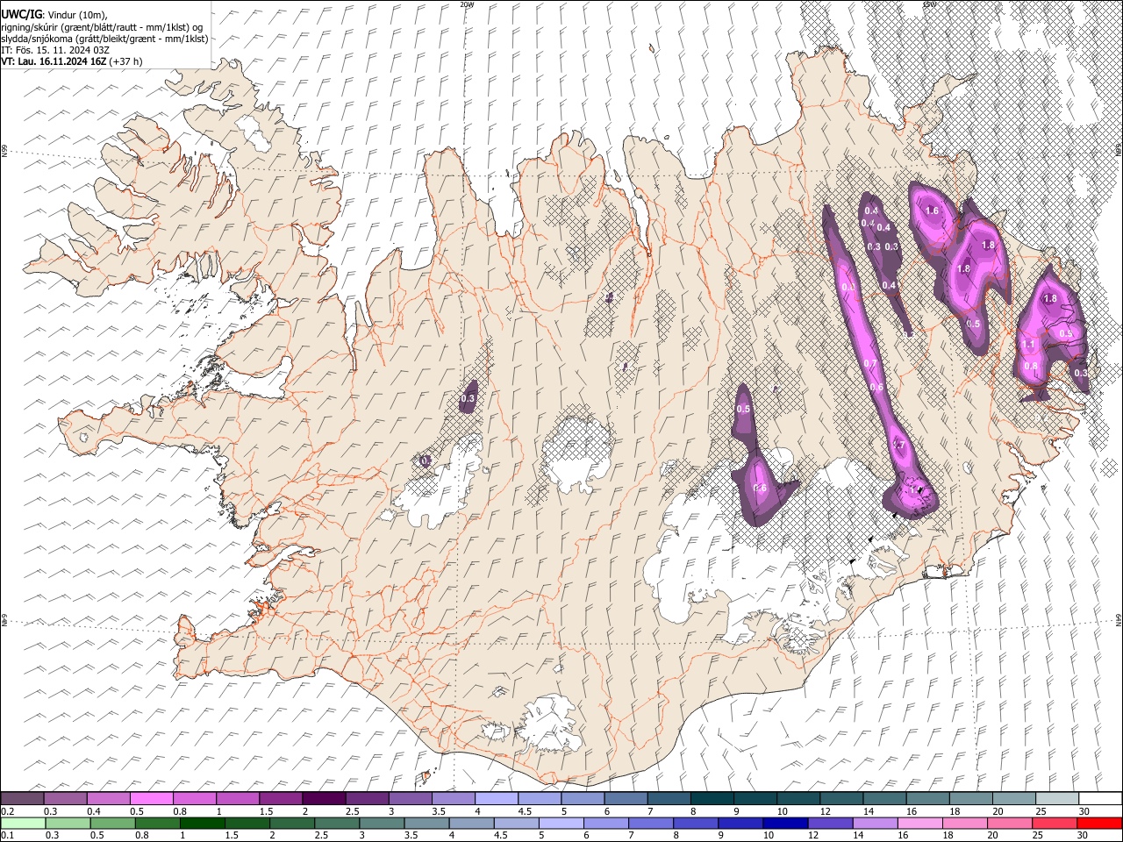Click the 'UWC/IG: Vindur (10m),' title text
The width and height of the screenshot is (1123, 842).
[x=54, y=15]
